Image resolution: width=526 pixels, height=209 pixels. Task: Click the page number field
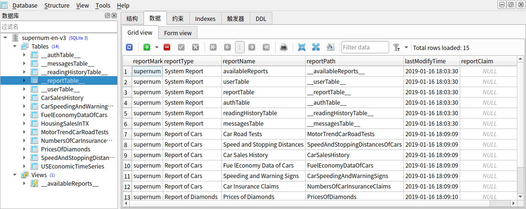pyautogui.click(x=239, y=48)
